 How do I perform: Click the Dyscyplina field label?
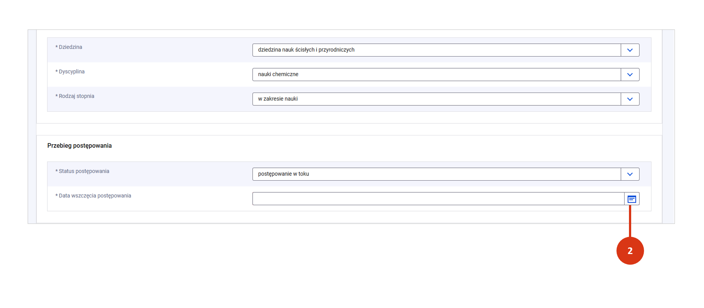point(71,72)
